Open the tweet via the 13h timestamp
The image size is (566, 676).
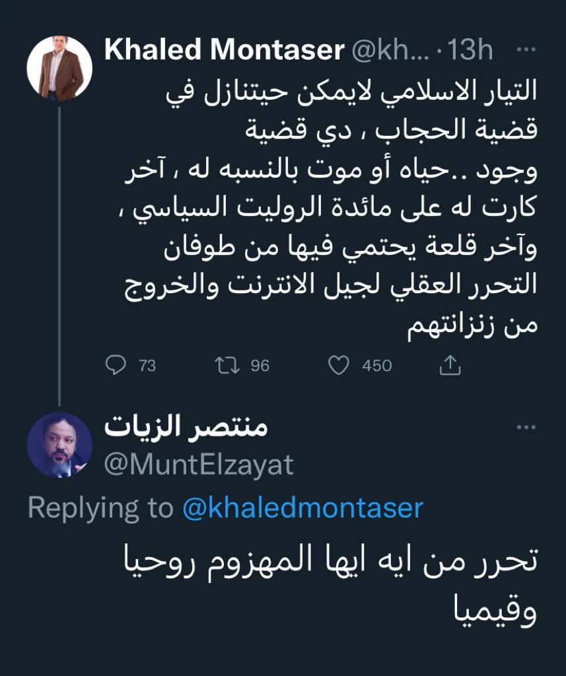coord(470,51)
